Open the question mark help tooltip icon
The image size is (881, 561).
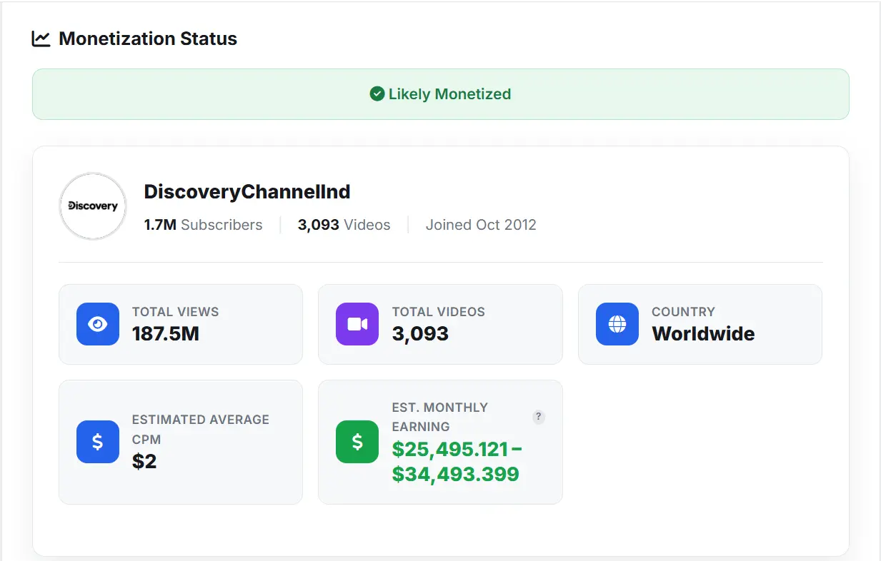(x=539, y=417)
